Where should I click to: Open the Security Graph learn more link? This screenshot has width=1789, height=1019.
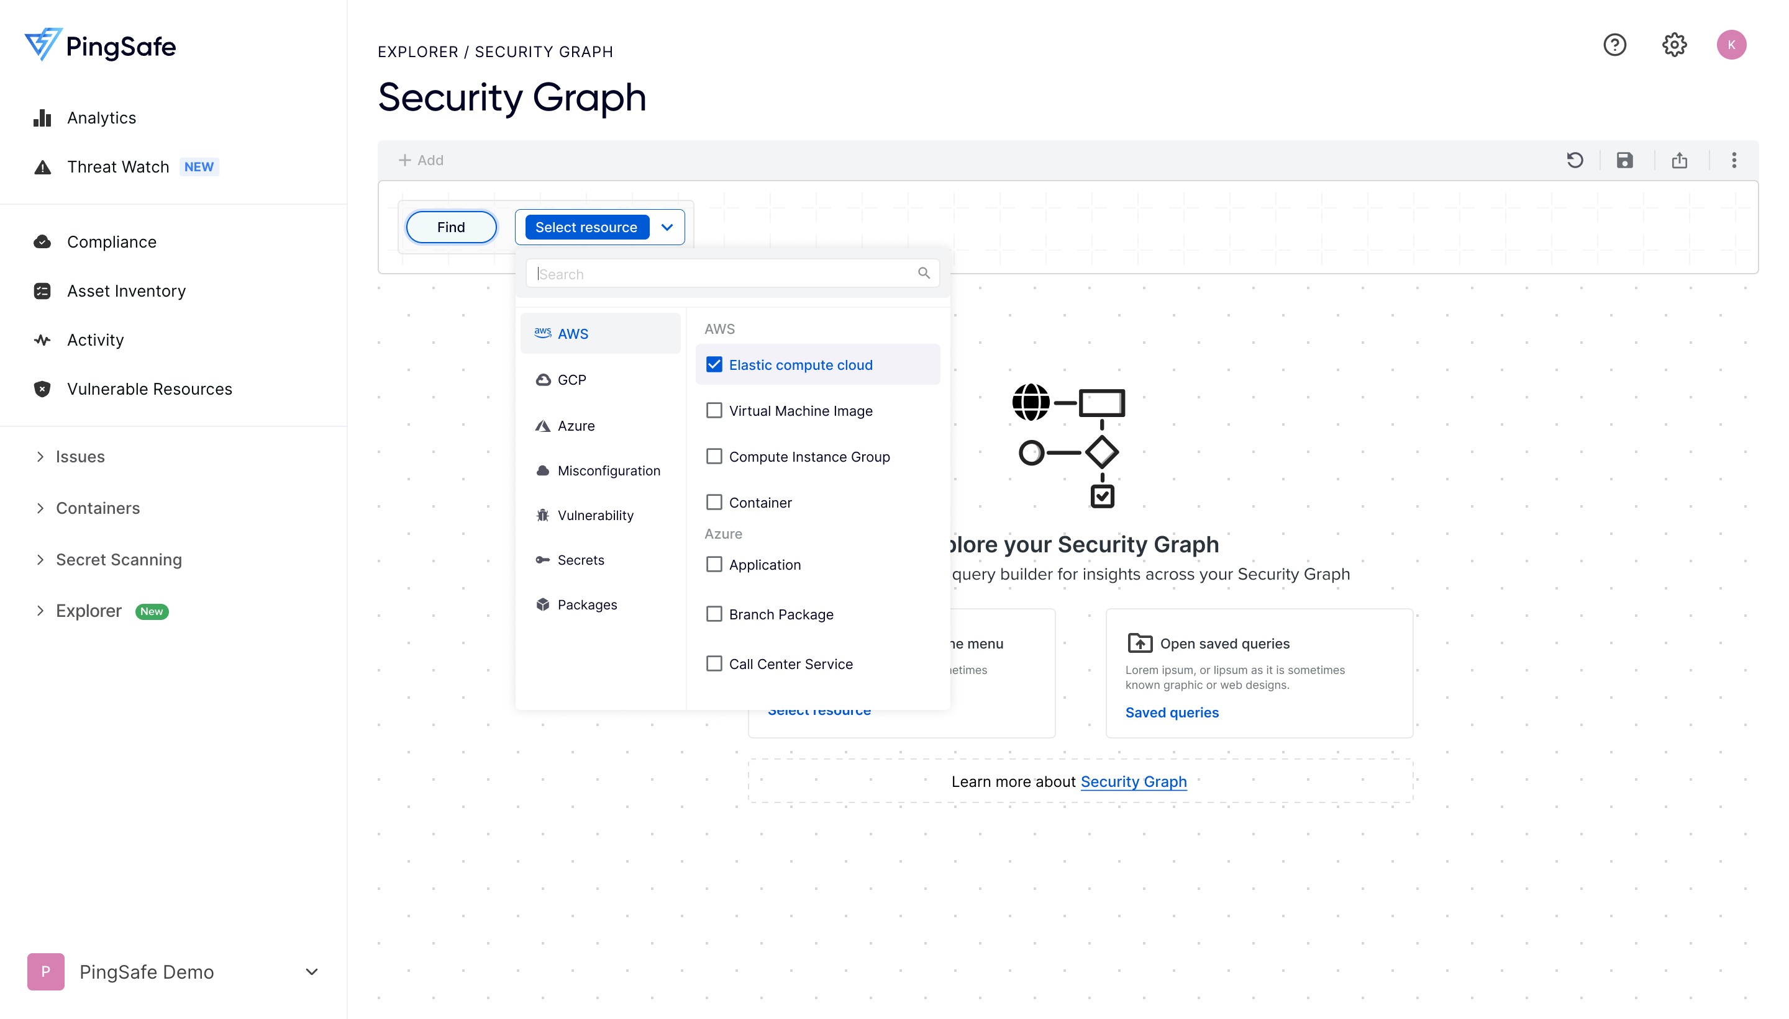(x=1132, y=781)
